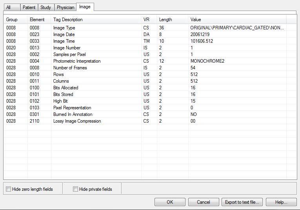
Task: Open the Patient tab
Action: pos(29,7)
